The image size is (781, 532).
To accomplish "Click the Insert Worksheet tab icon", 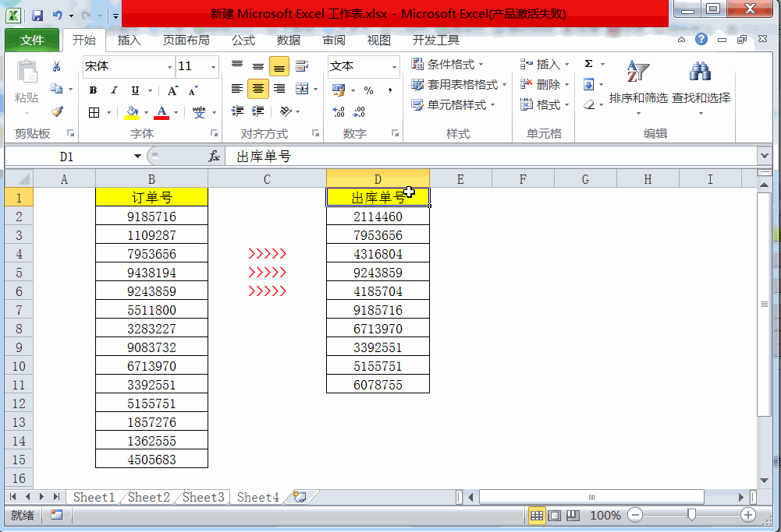I will click(x=300, y=497).
